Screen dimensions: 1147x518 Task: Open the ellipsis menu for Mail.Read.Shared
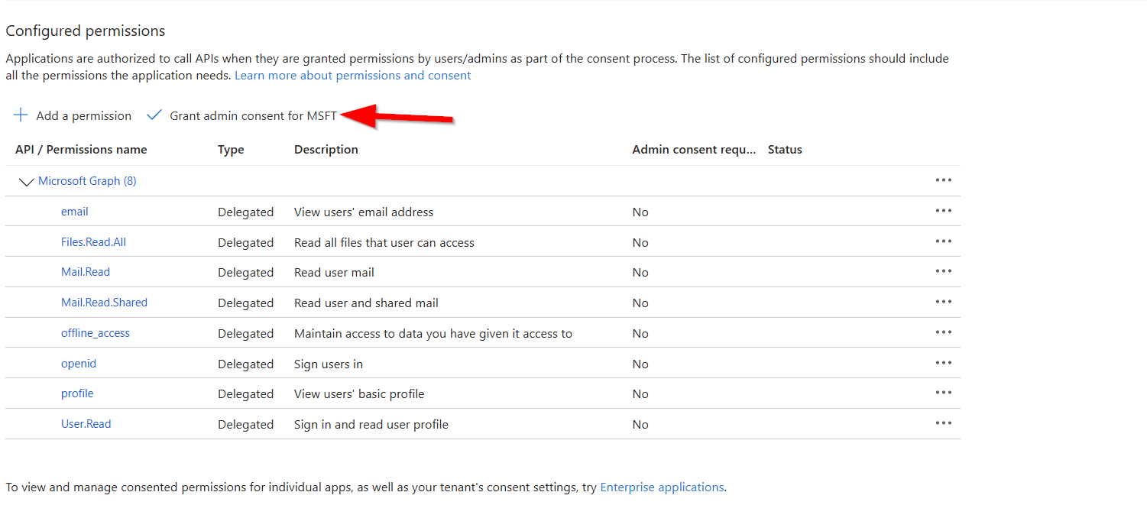coord(944,302)
